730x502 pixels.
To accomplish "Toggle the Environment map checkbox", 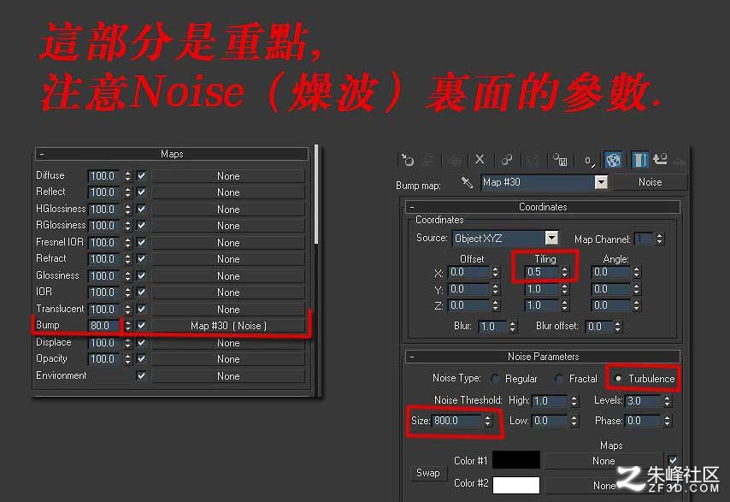I will [142, 375].
